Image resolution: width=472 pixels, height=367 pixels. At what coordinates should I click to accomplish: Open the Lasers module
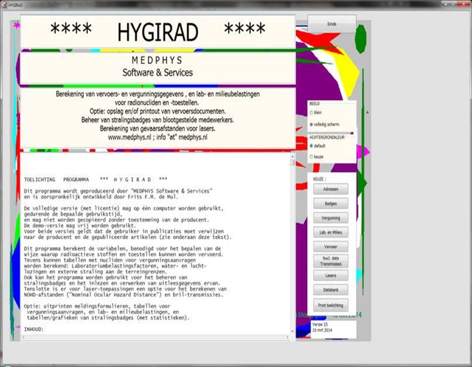(331, 275)
